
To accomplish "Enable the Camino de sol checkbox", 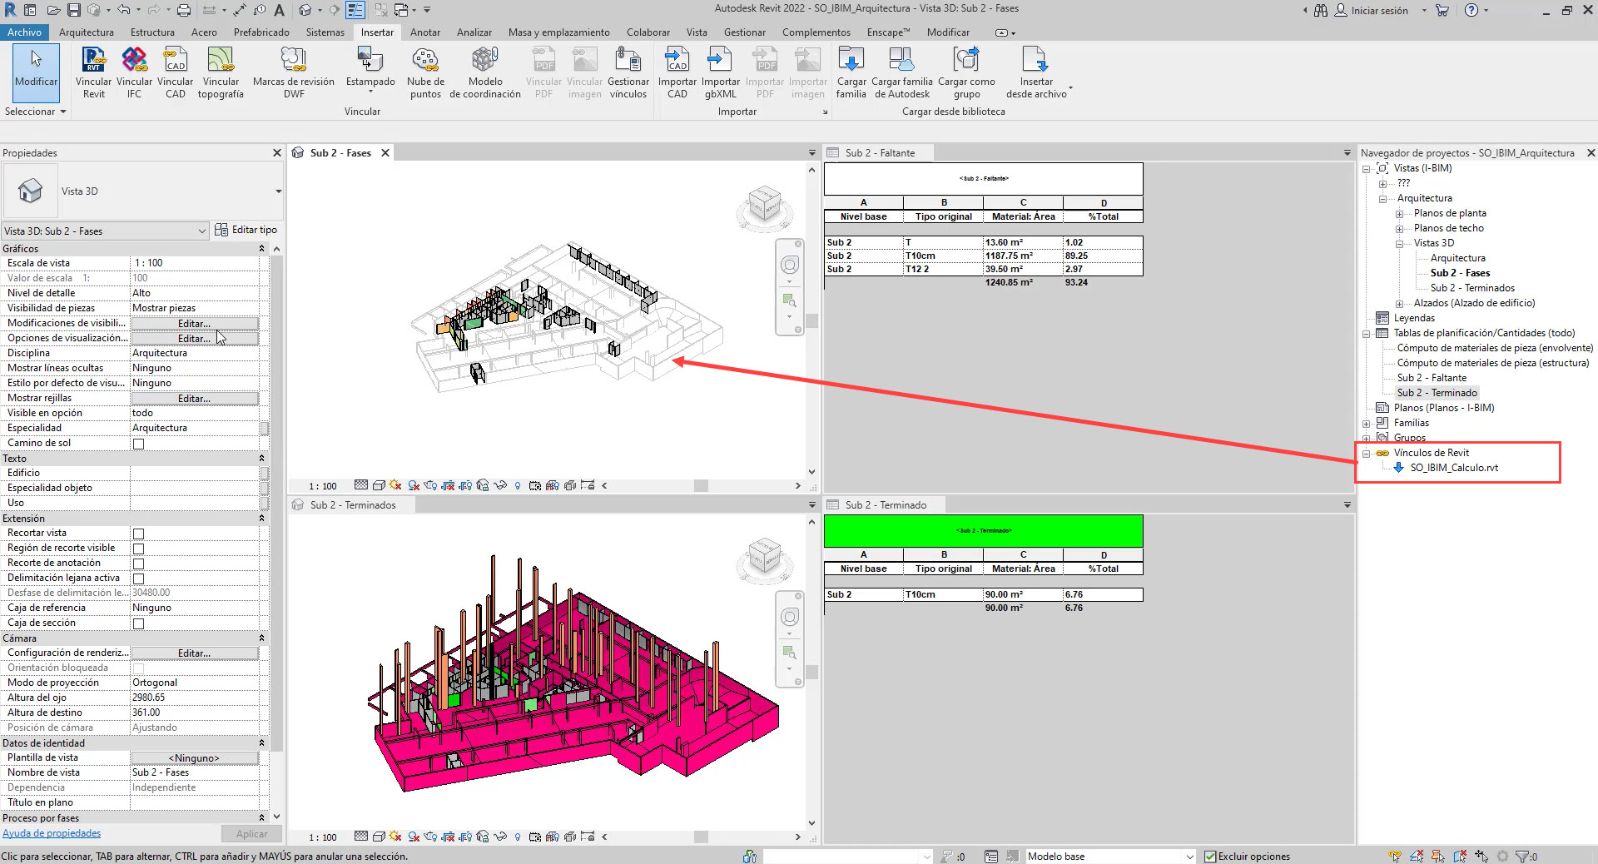I will pyautogui.click(x=139, y=444).
